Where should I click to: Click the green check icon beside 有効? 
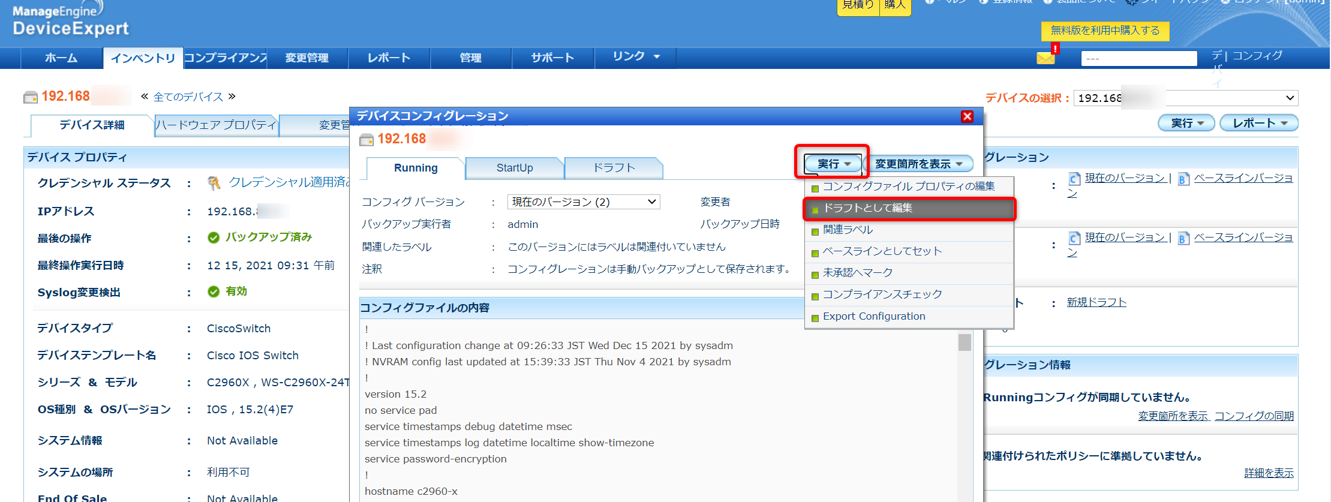tap(214, 291)
